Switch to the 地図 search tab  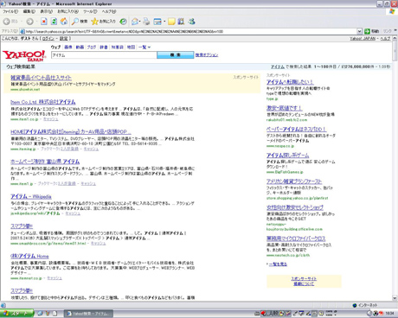click(131, 47)
